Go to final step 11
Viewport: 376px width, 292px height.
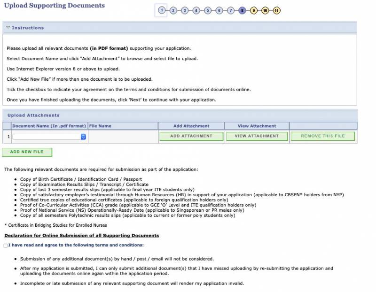277,10
